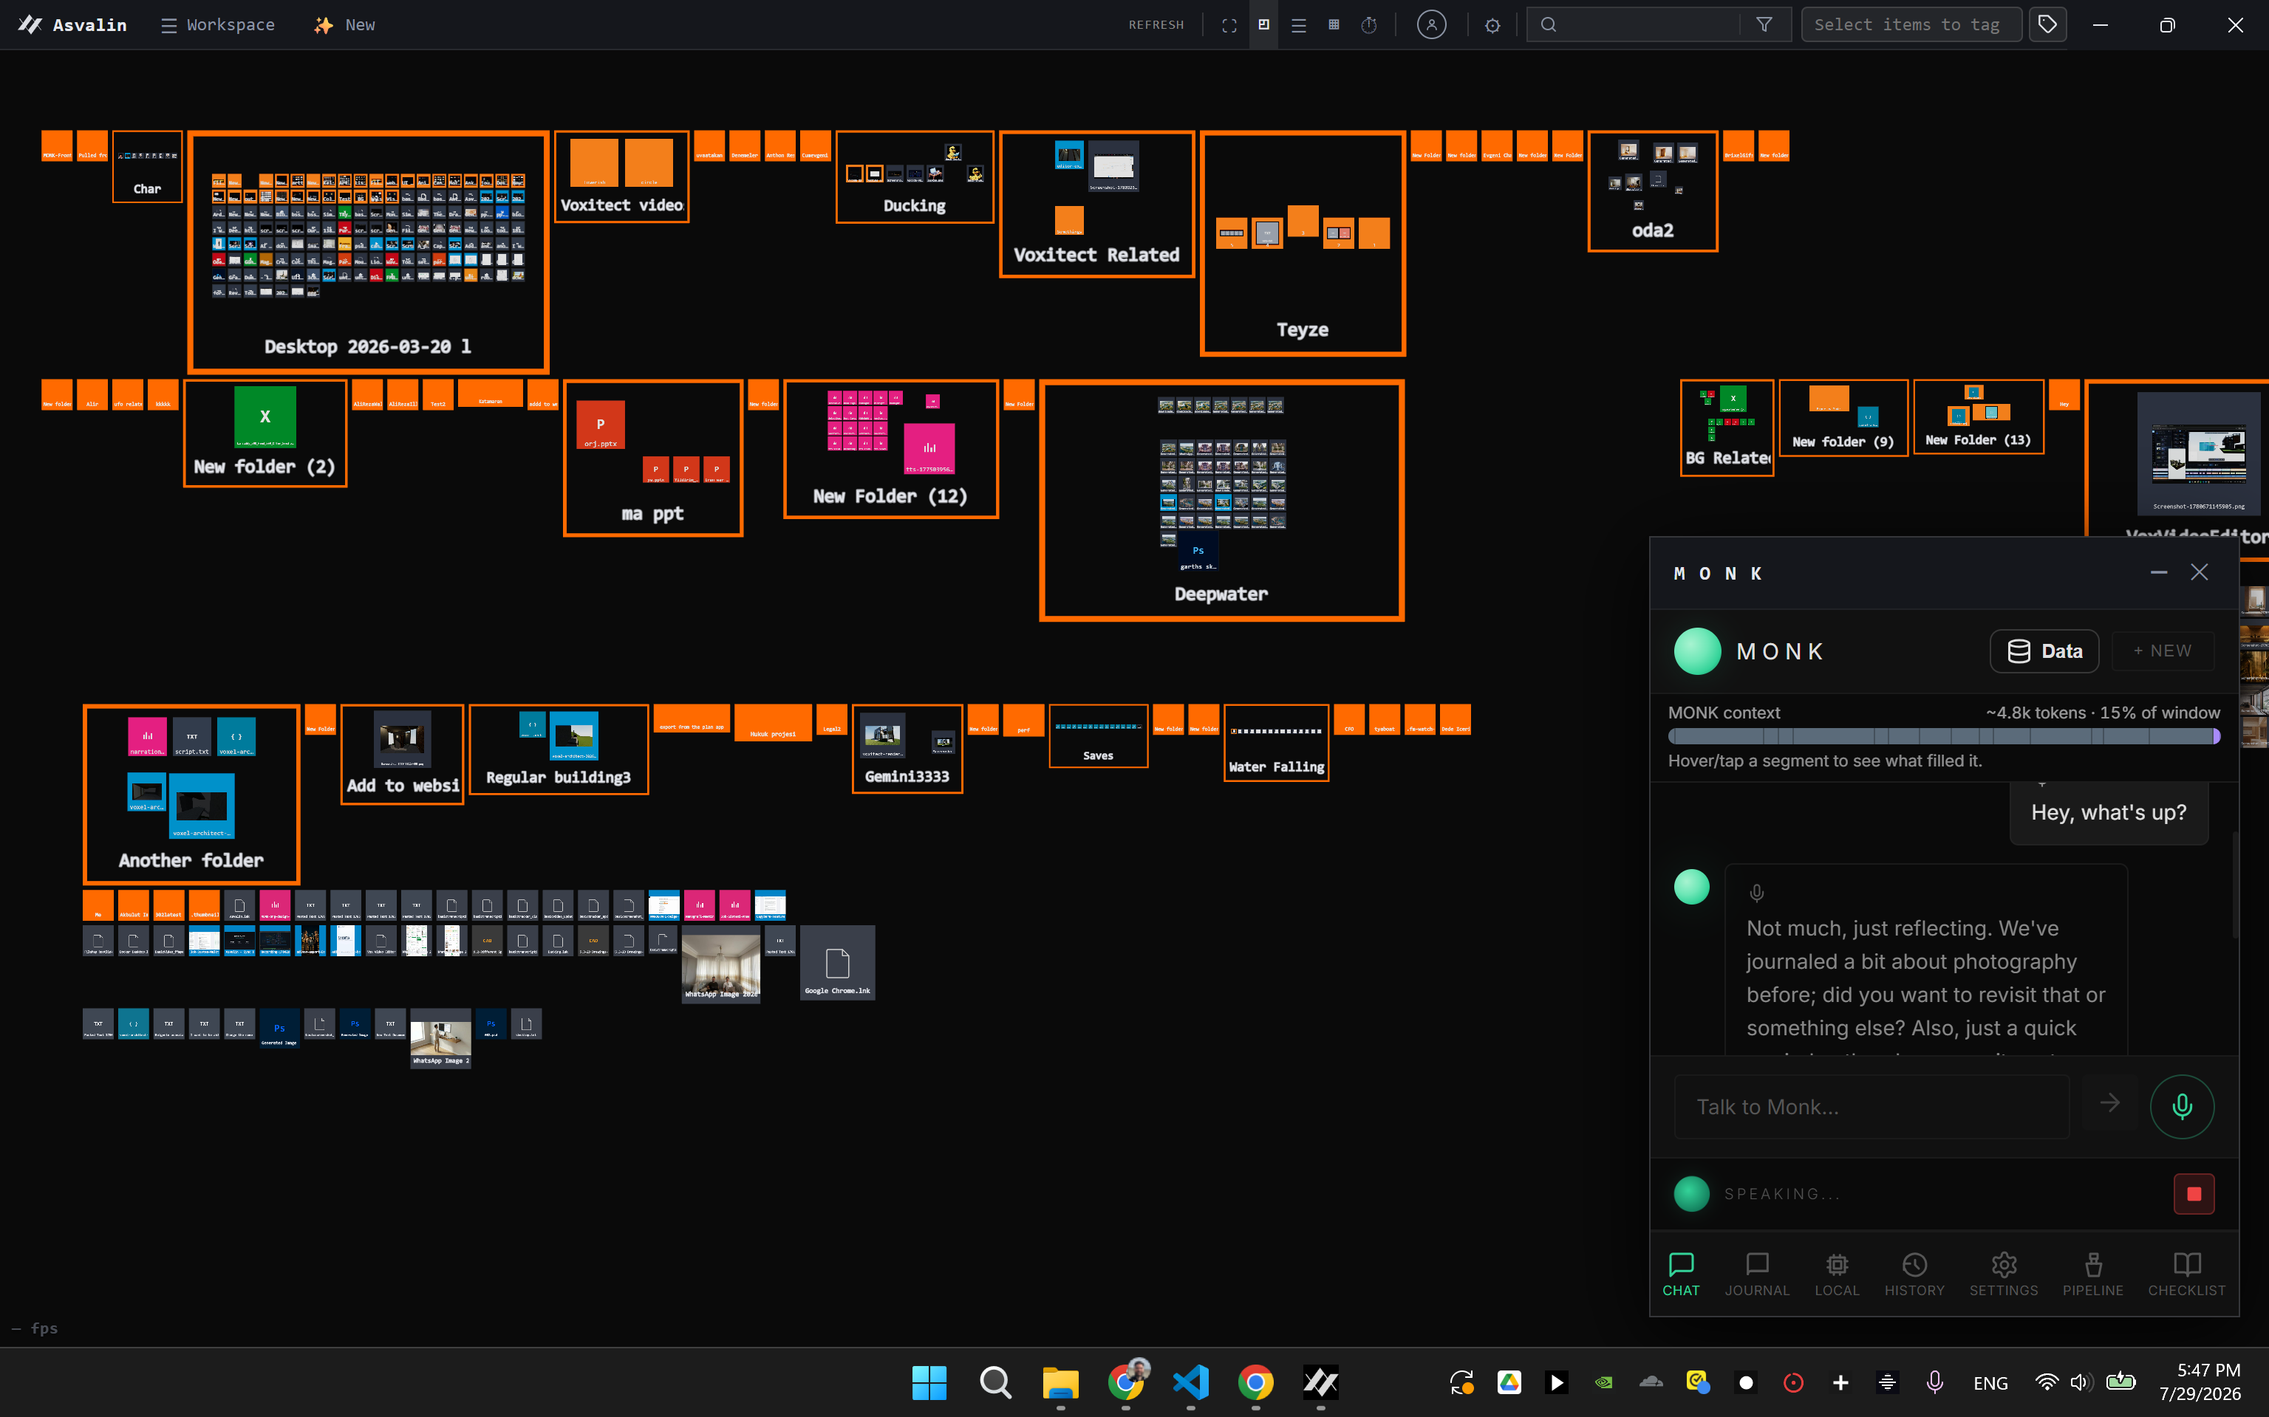The height and width of the screenshot is (1417, 2269).
Task: Click the send arrow button
Action: coord(2109,1104)
